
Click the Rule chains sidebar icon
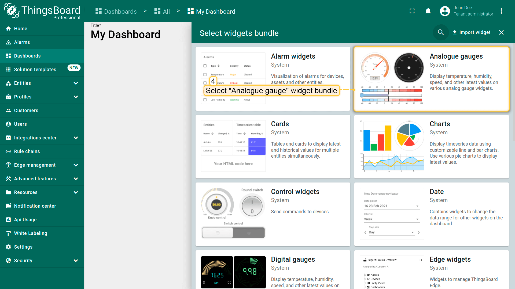tap(8, 151)
